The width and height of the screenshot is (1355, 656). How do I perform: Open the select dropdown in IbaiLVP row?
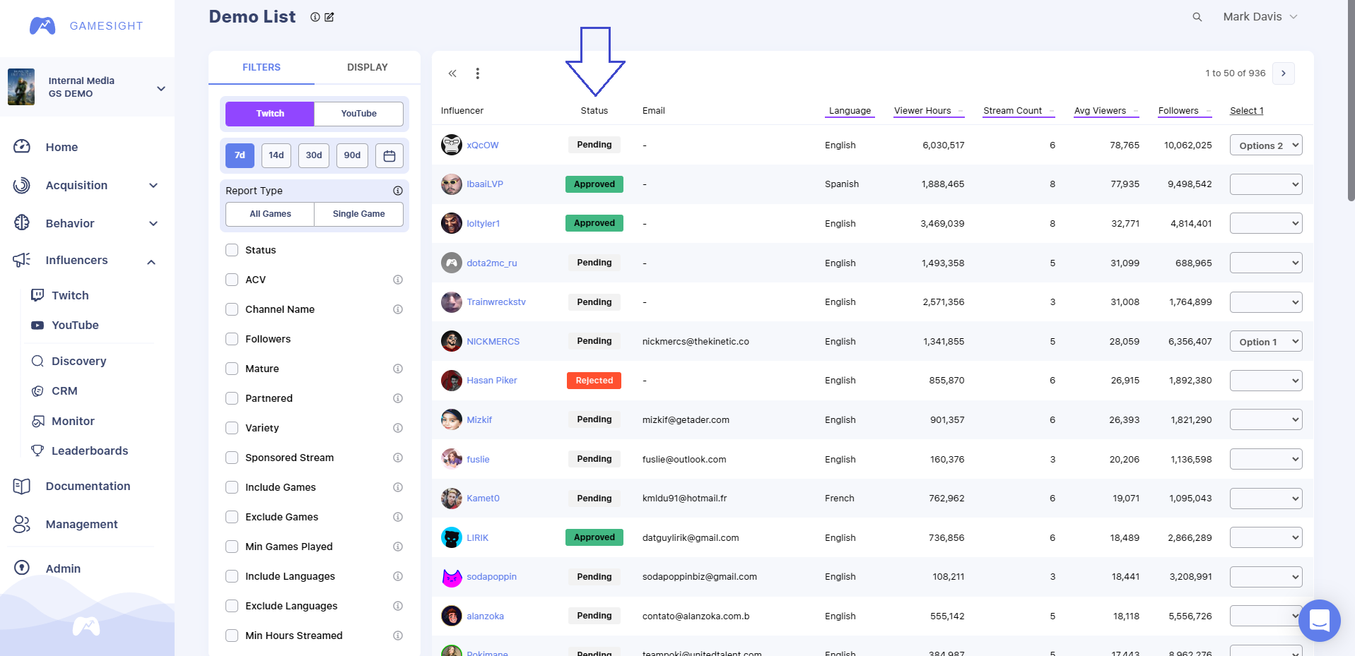point(1266,184)
